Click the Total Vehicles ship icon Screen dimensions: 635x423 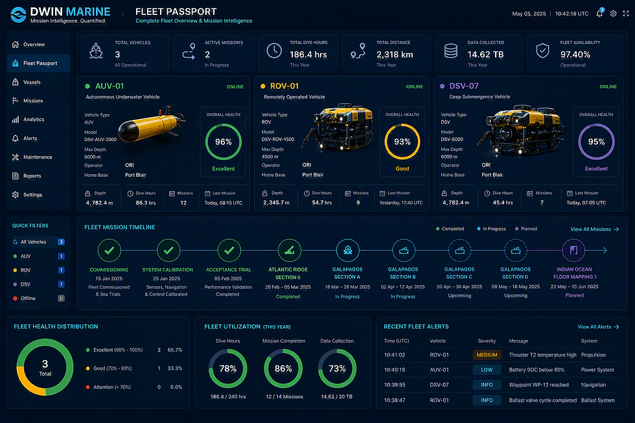(96, 51)
